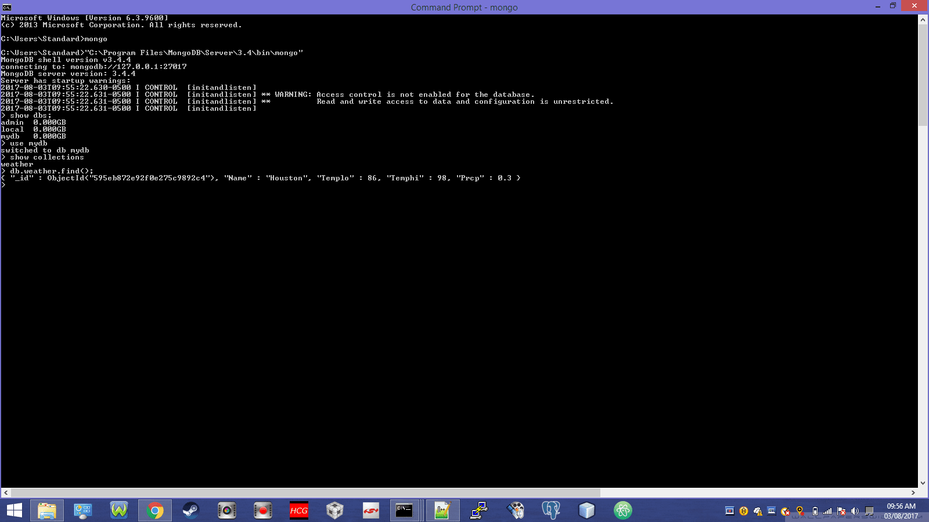The height and width of the screenshot is (522, 929).
Task: Open the Action Center flag in the tray
Action: click(x=841, y=512)
